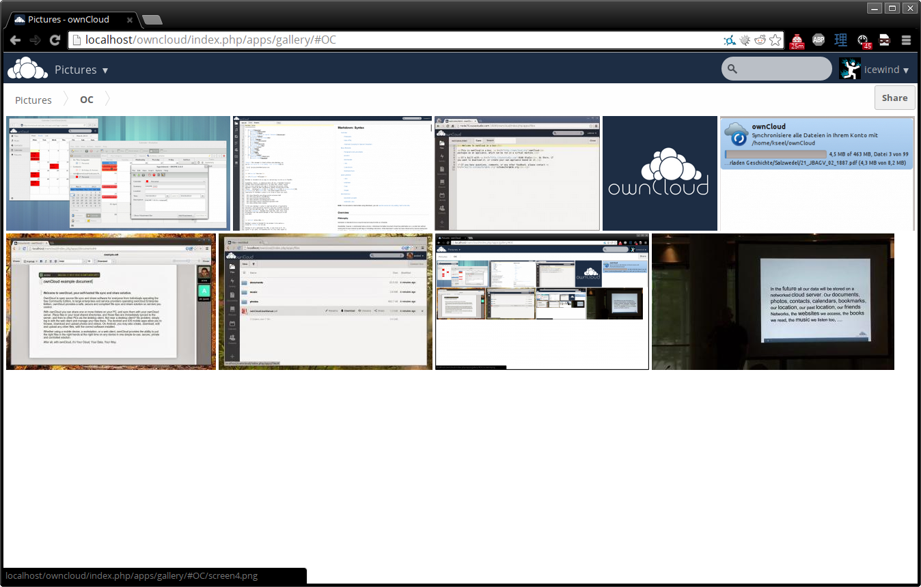Open the Chrome hamburger menu
Image resolution: width=921 pixels, height=587 pixels.
906,40
